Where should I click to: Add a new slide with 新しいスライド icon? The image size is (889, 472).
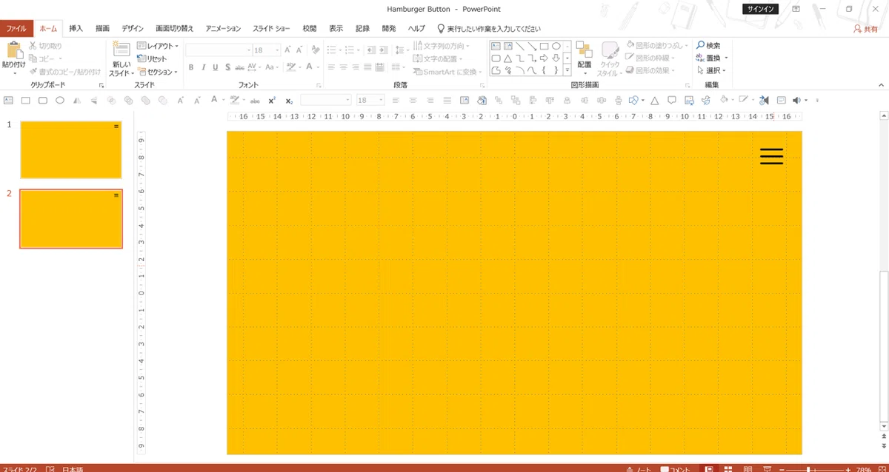tap(121, 50)
